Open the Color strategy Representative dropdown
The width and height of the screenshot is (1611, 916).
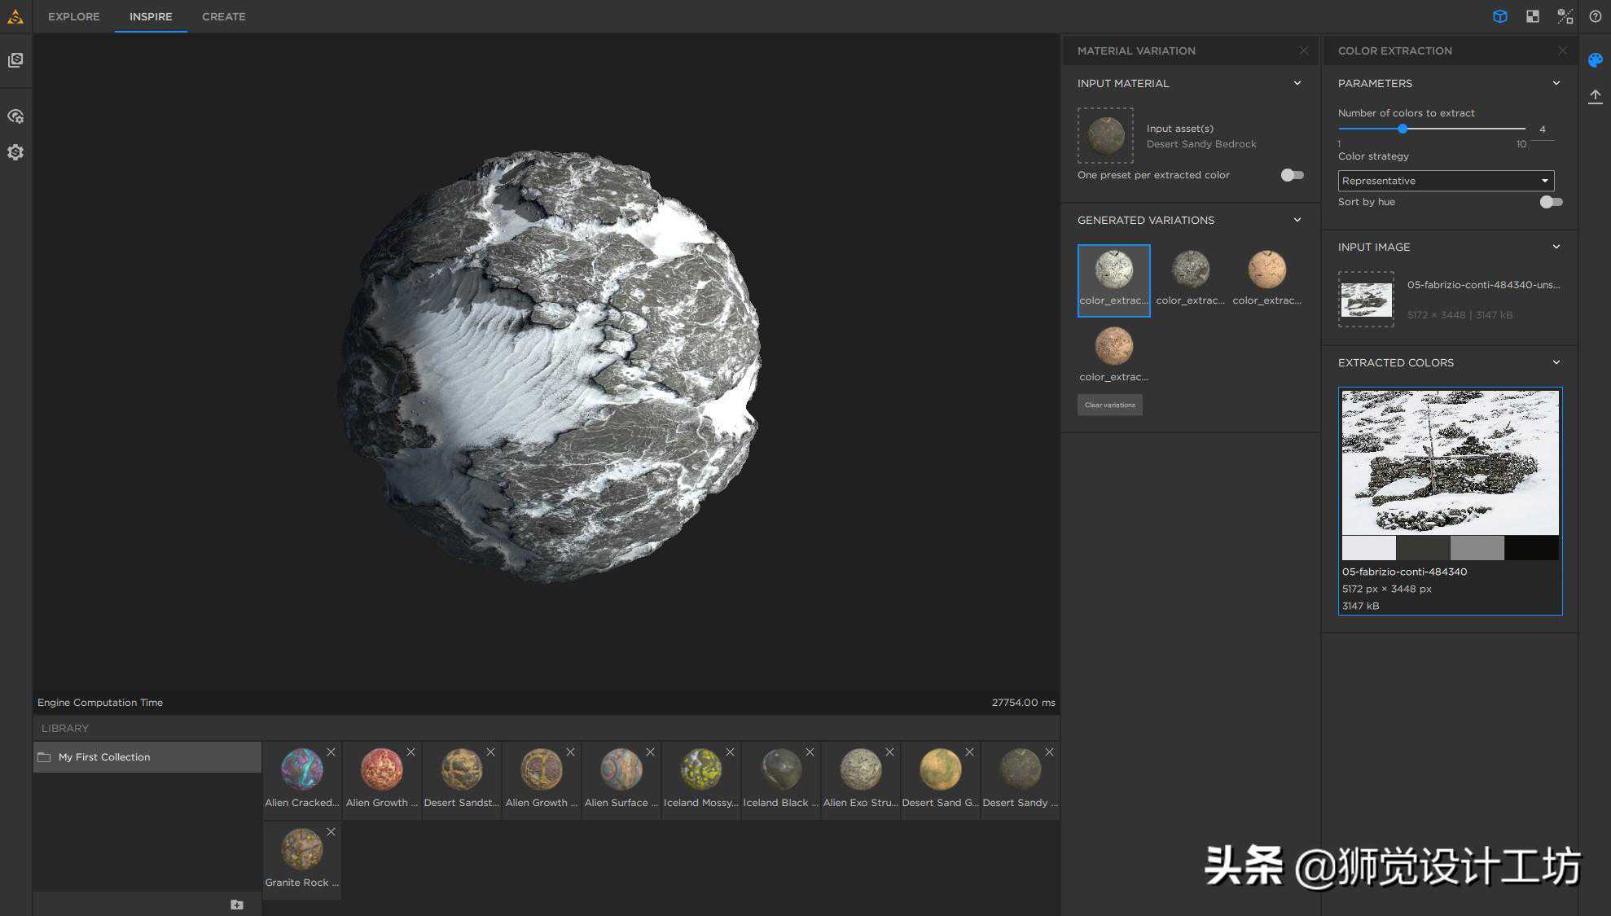coord(1445,181)
